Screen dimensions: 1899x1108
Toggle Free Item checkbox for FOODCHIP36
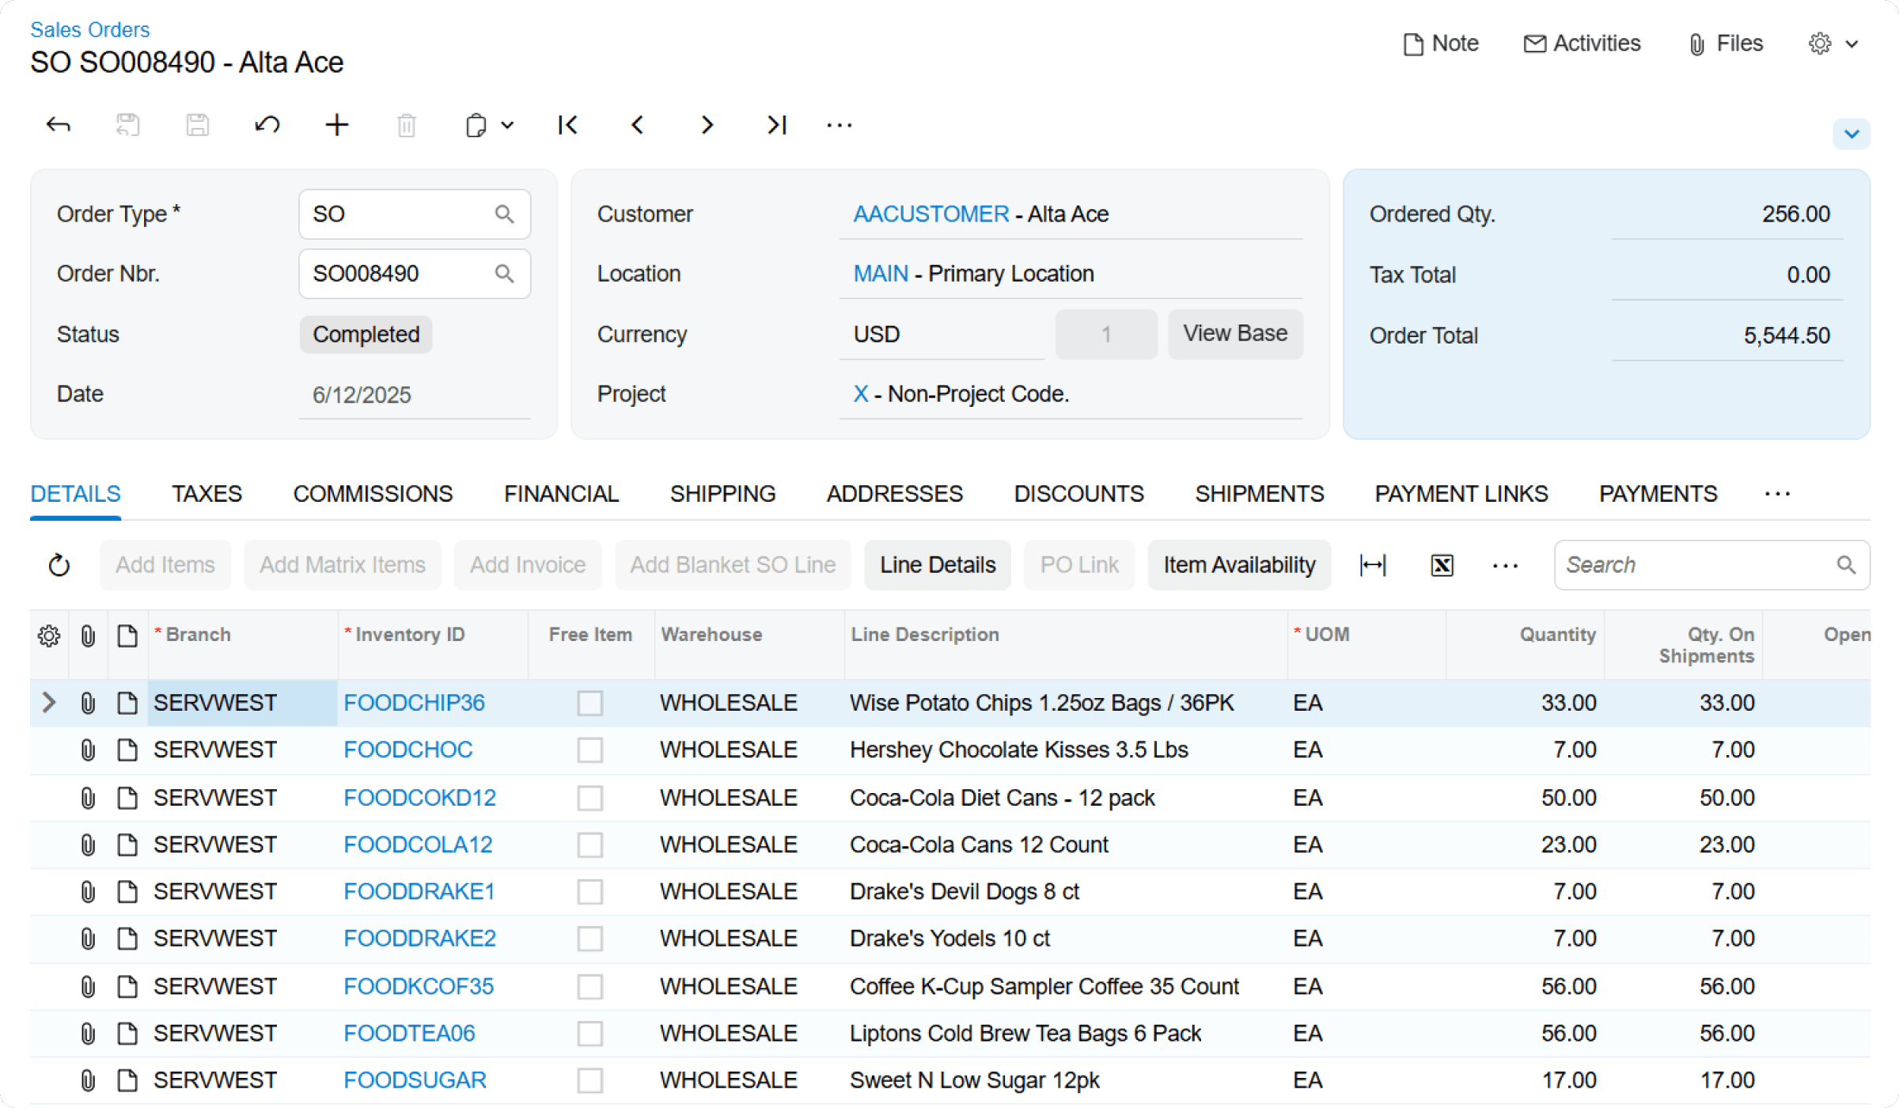[589, 703]
